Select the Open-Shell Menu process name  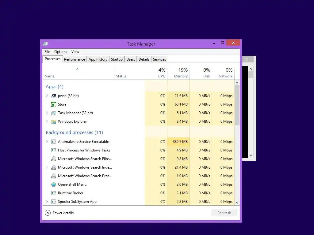click(x=72, y=185)
